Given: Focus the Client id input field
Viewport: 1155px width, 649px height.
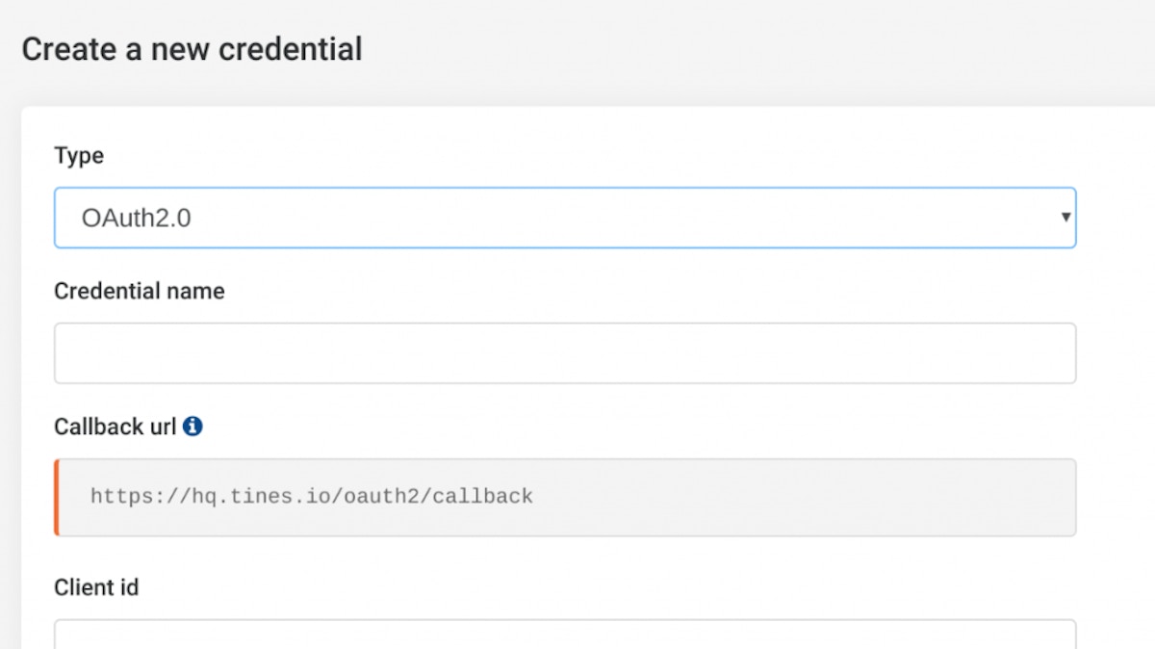Looking at the screenshot, I should (x=564, y=636).
